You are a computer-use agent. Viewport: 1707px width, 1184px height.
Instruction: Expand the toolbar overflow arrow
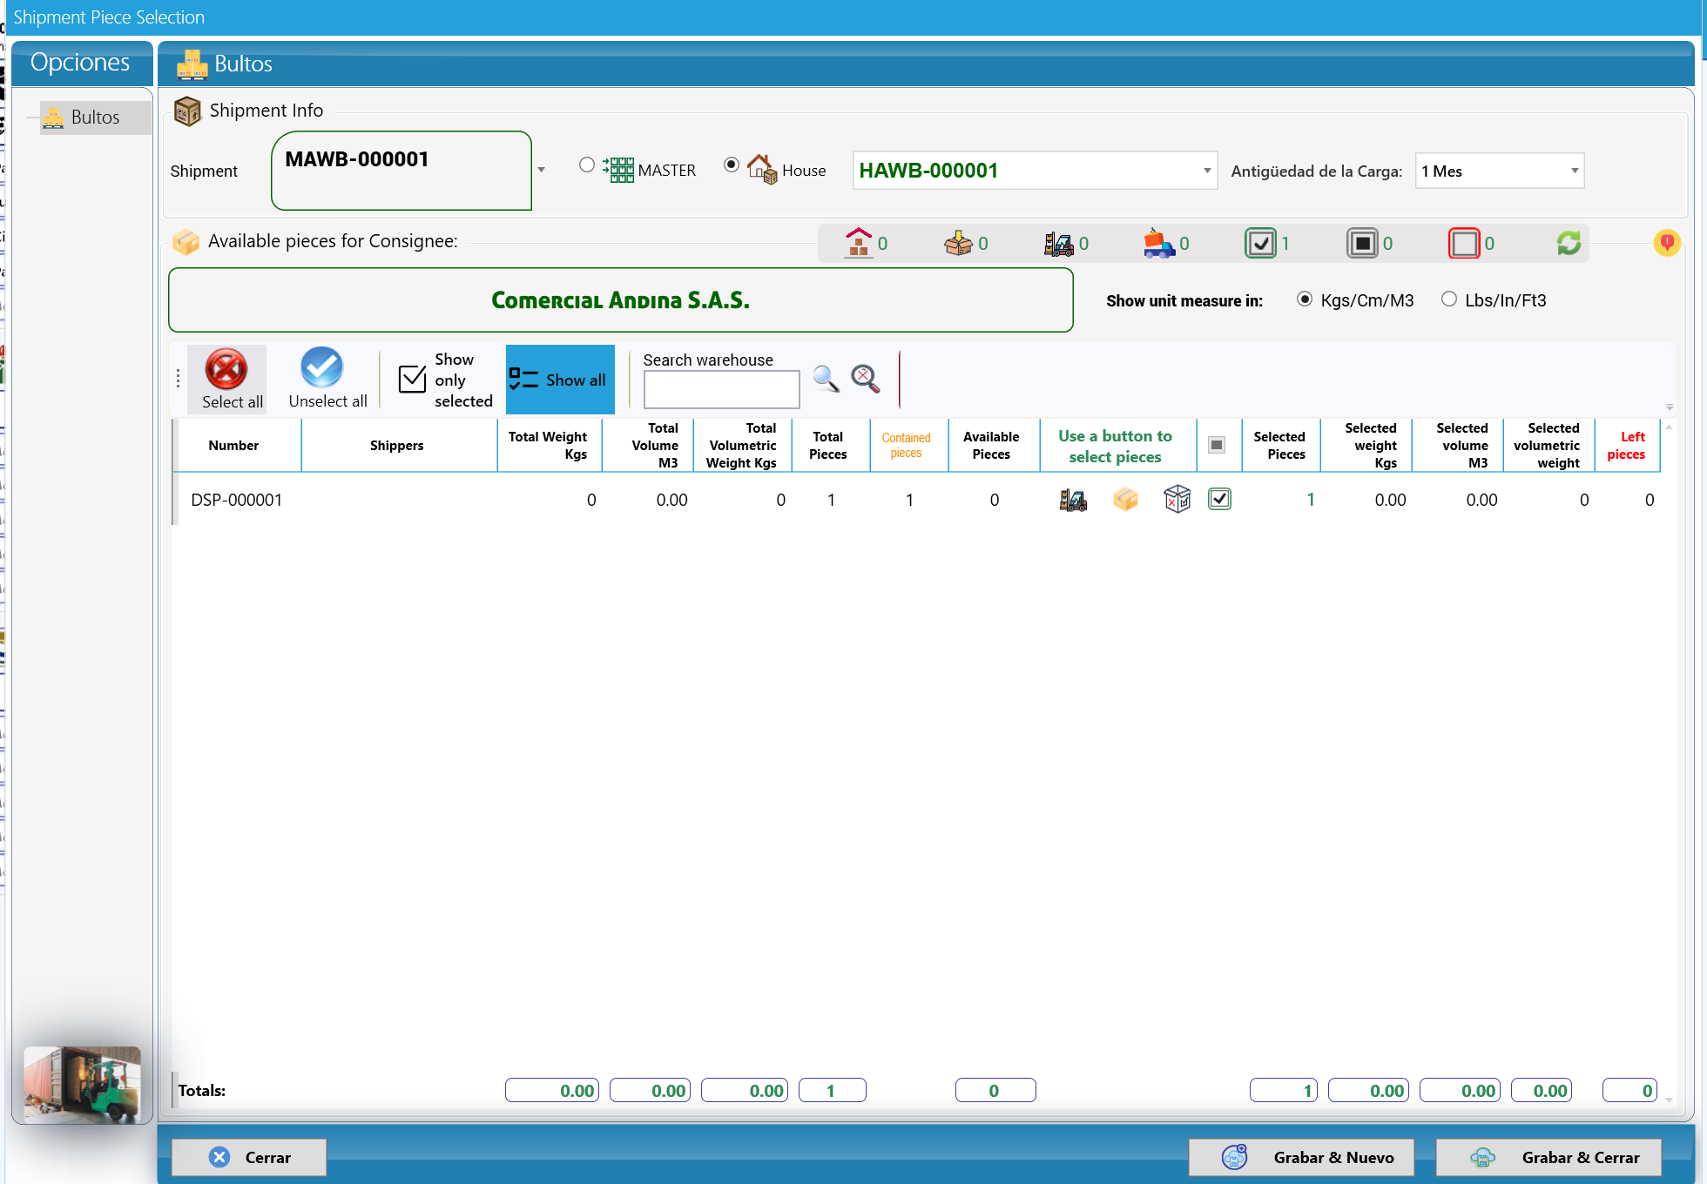point(1670,407)
